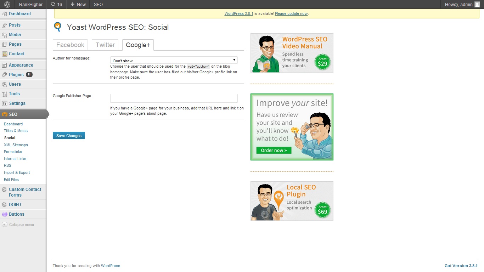Click in the Google Publisher Page field
Screen dimensions: 484x272
(174, 98)
